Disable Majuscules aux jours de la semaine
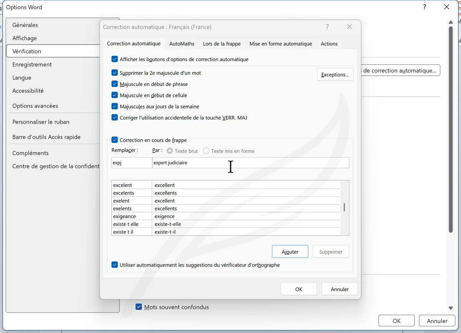461x333 pixels. (114, 106)
